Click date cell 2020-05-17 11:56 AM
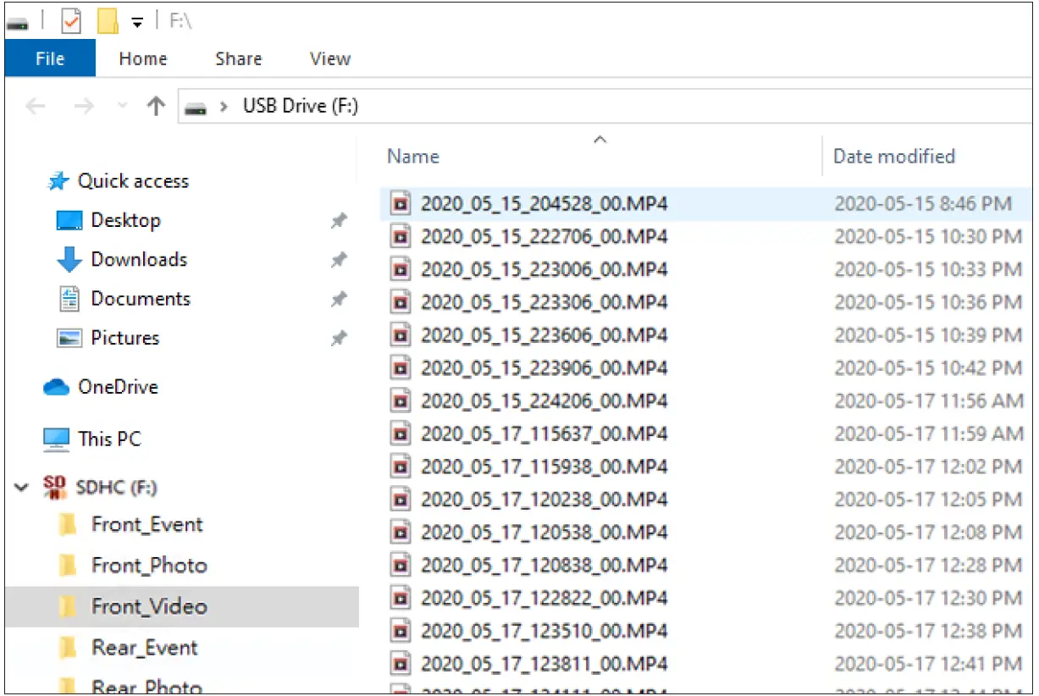 [x=929, y=400]
